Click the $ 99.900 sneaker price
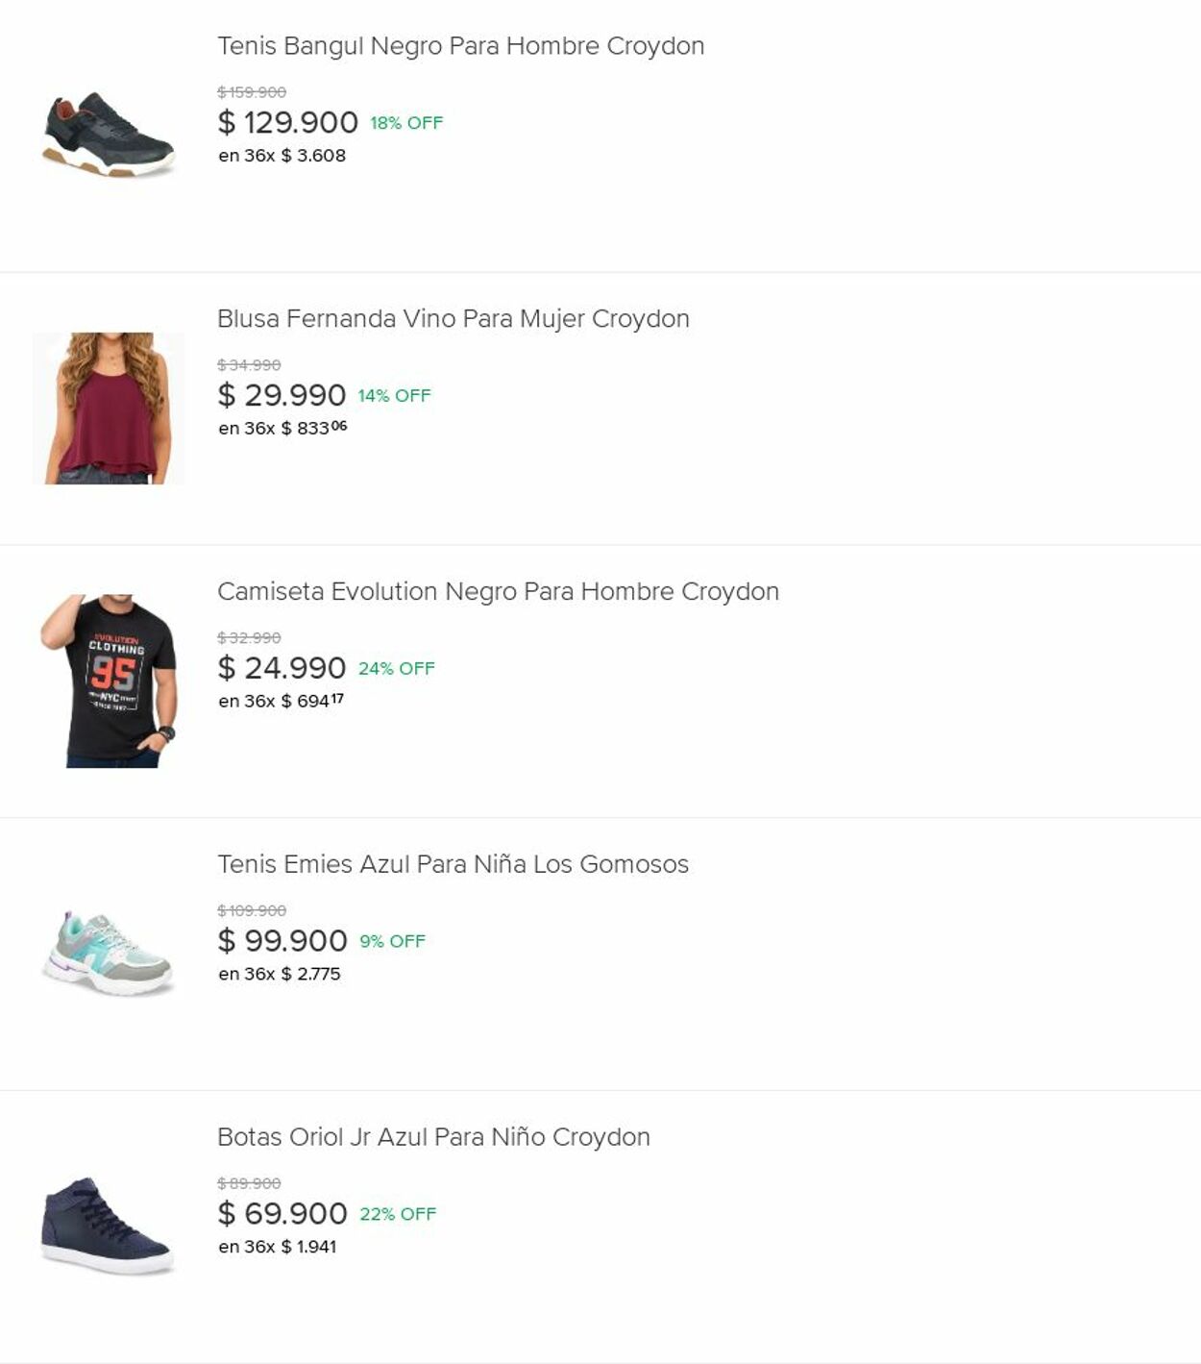This screenshot has width=1201, height=1364. pos(282,942)
